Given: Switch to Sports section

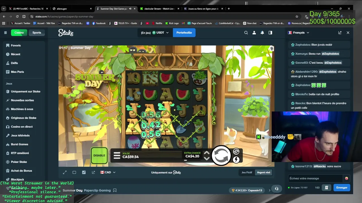Looking at the screenshot, I should pyautogui.click(x=37, y=33).
